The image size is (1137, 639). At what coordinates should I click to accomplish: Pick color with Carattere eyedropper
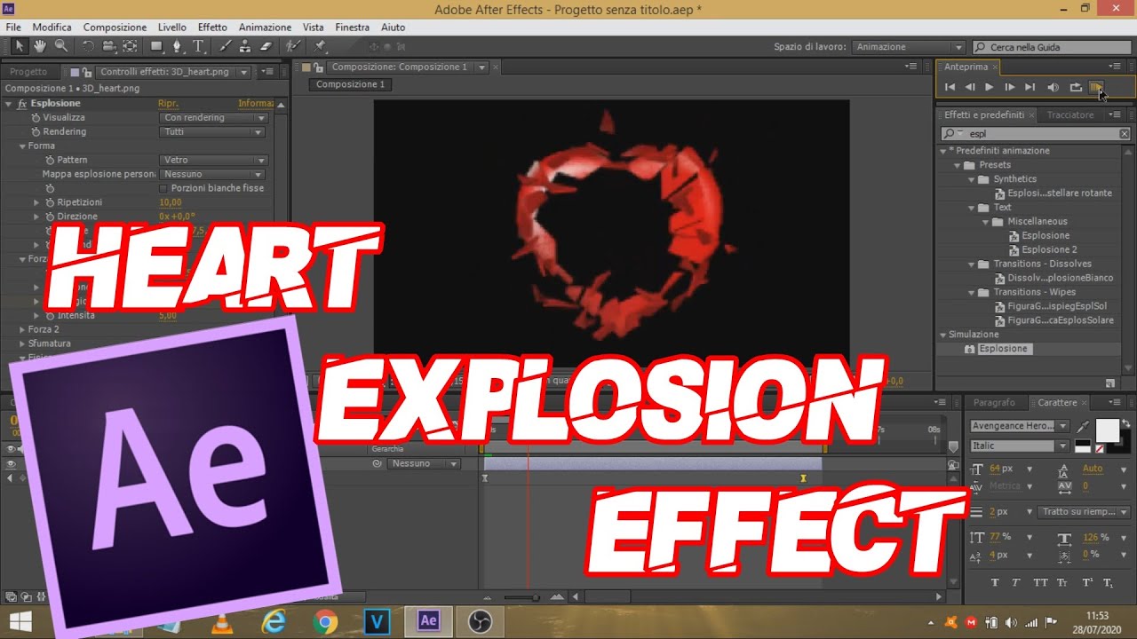tap(1083, 428)
